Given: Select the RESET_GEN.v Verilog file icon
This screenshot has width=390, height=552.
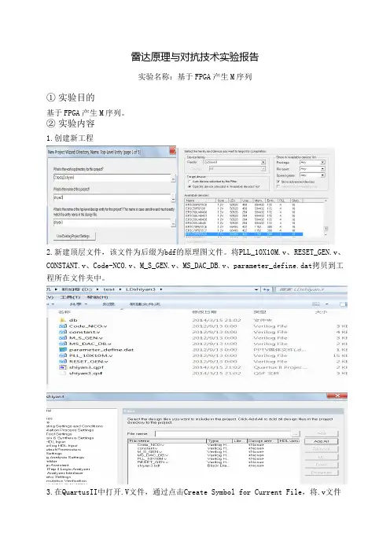Looking at the screenshot, I should pyautogui.click(x=63, y=361).
